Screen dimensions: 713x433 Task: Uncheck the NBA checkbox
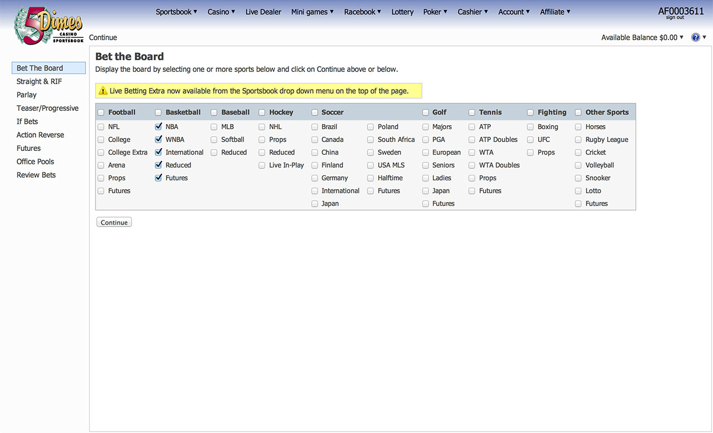pos(158,127)
